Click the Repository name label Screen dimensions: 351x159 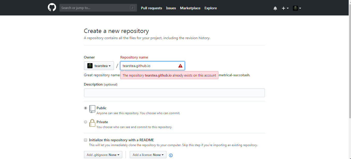(134, 57)
